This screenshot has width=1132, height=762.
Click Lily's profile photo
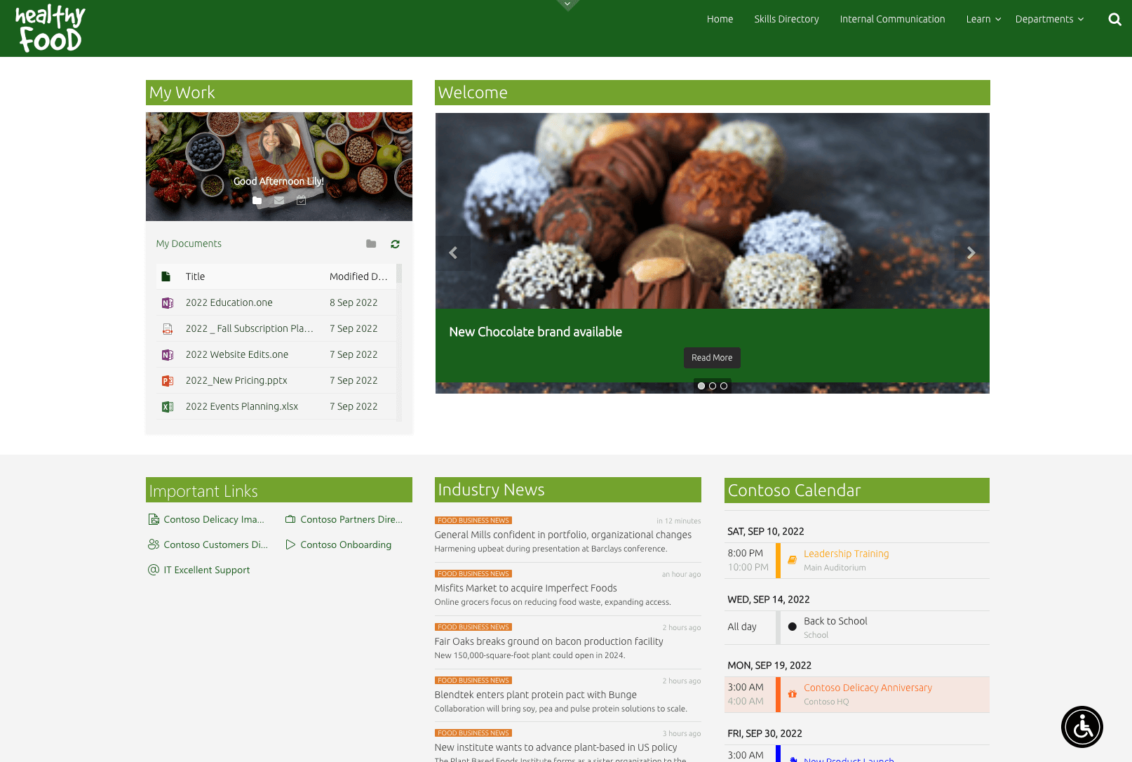(x=279, y=145)
